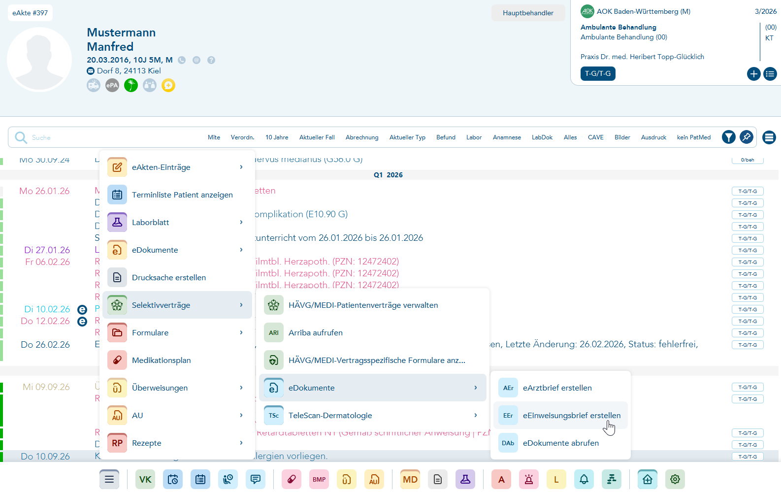Click the hamburger menu button in bottom toolbar
Image resolution: width=781 pixels, height=492 pixels.
tap(109, 479)
